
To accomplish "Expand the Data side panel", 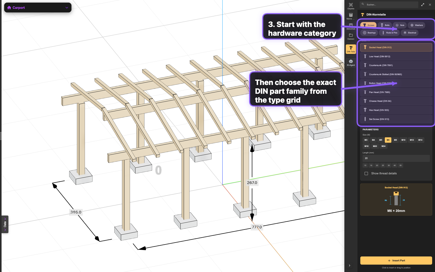I will 5,224.
